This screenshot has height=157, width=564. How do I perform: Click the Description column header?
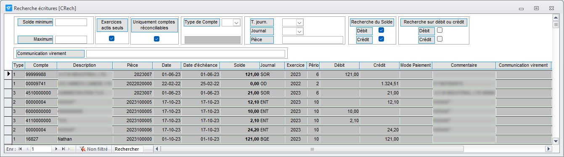pyautogui.click(x=85, y=65)
